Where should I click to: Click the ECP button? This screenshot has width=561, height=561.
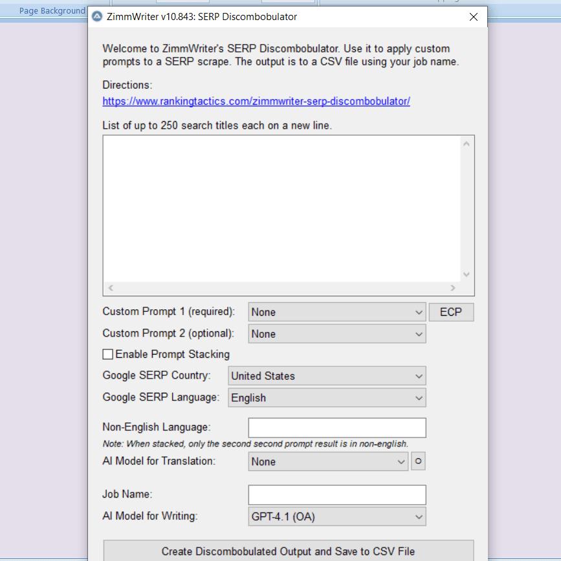coord(451,312)
